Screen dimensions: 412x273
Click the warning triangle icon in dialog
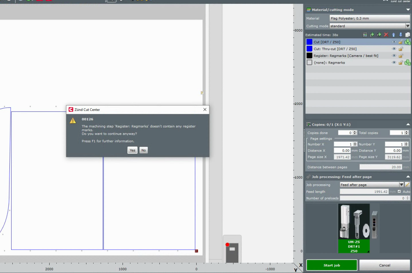(73, 121)
